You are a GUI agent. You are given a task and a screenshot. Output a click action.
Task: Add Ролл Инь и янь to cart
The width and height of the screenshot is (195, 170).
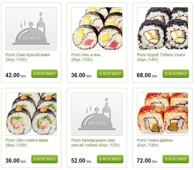tap(110, 74)
